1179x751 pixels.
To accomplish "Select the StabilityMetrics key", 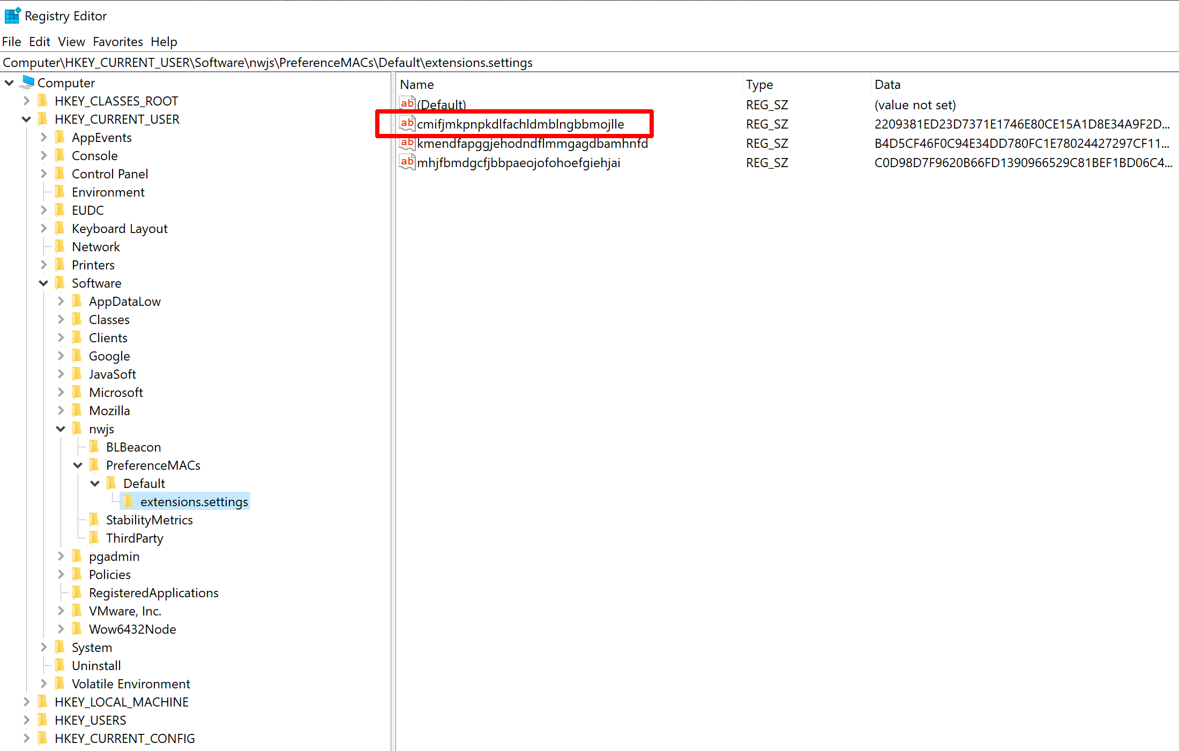I will point(149,520).
